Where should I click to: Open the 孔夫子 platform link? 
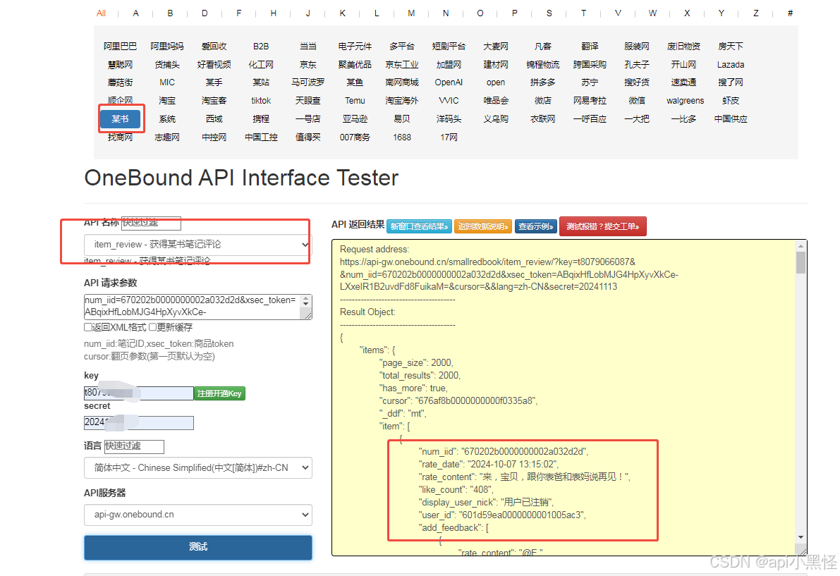click(x=636, y=65)
